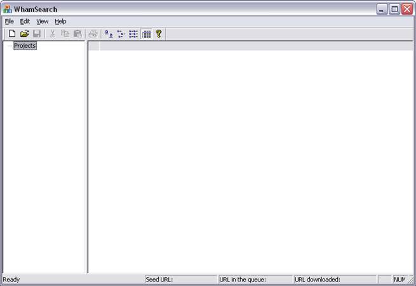Click the Paste clipboard icon
This screenshot has height=286, width=416.
77,34
